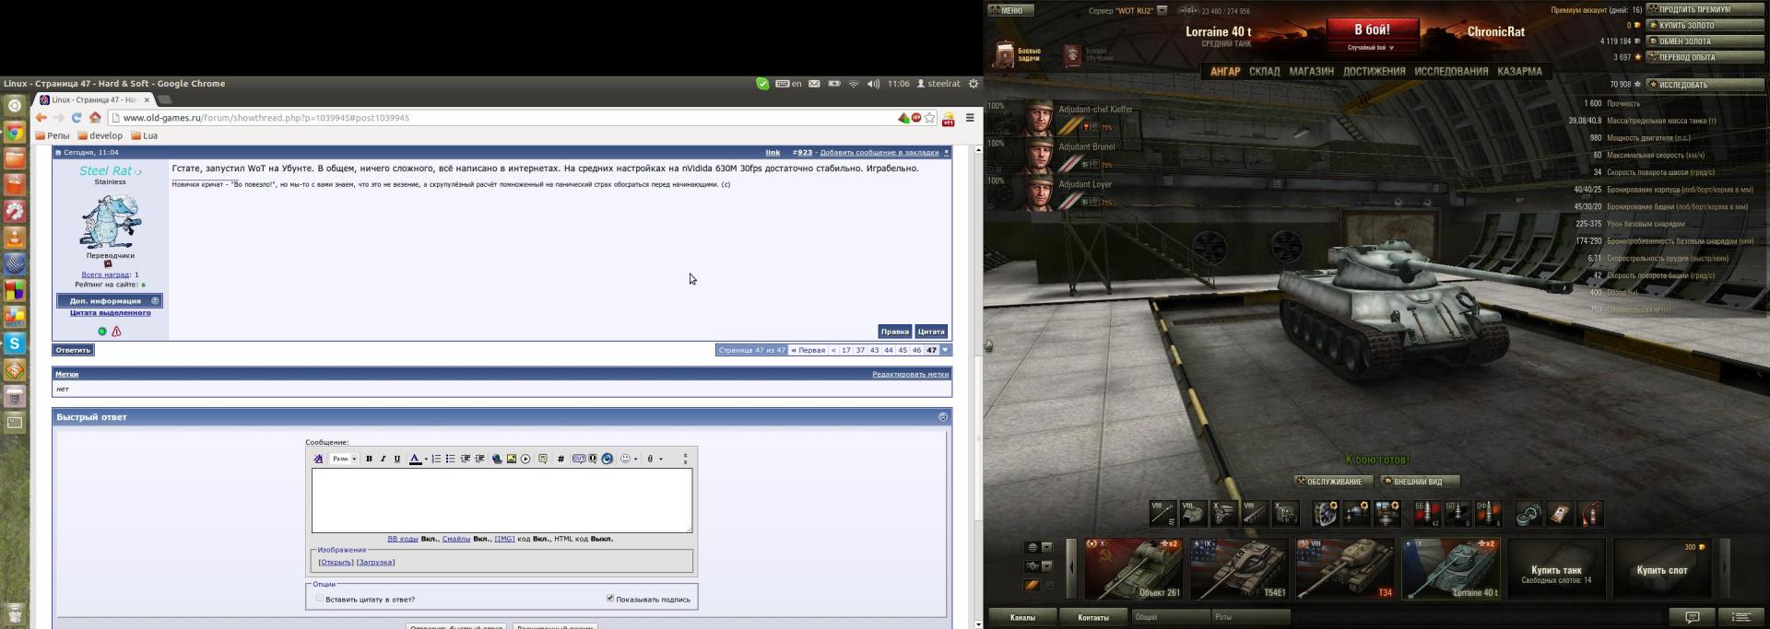Switch to КАЗАРМА tab
Screen dimensions: 1770x629
pos(1519,71)
